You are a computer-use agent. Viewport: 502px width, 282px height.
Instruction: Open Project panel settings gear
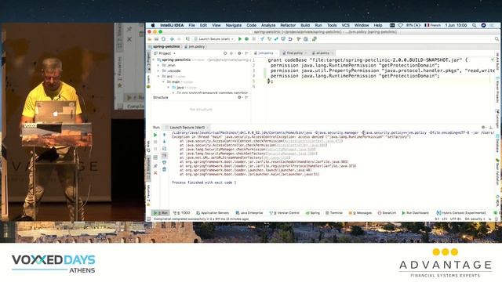[x=239, y=53]
